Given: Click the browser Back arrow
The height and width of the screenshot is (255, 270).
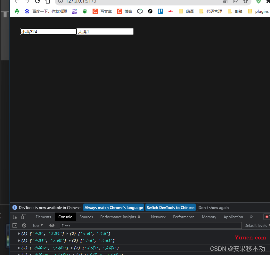Looking at the screenshot, I should coord(17,2).
